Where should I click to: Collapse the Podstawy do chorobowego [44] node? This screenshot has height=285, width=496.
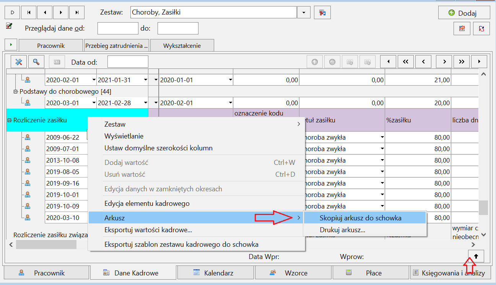[x=16, y=92]
